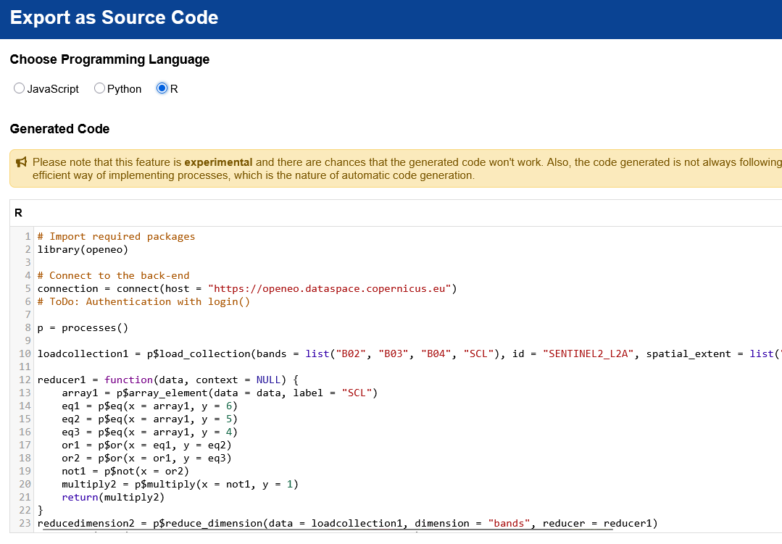Select the JavaScript radio button
Image resolution: width=782 pixels, height=544 pixels.
coord(20,88)
